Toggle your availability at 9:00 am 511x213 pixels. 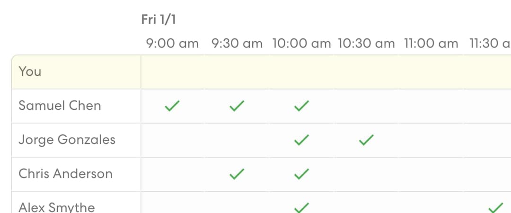[173, 72]
